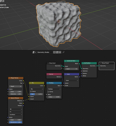Toggle the pin icon in node editor header
116x126 pixels.
click(63, 52)
